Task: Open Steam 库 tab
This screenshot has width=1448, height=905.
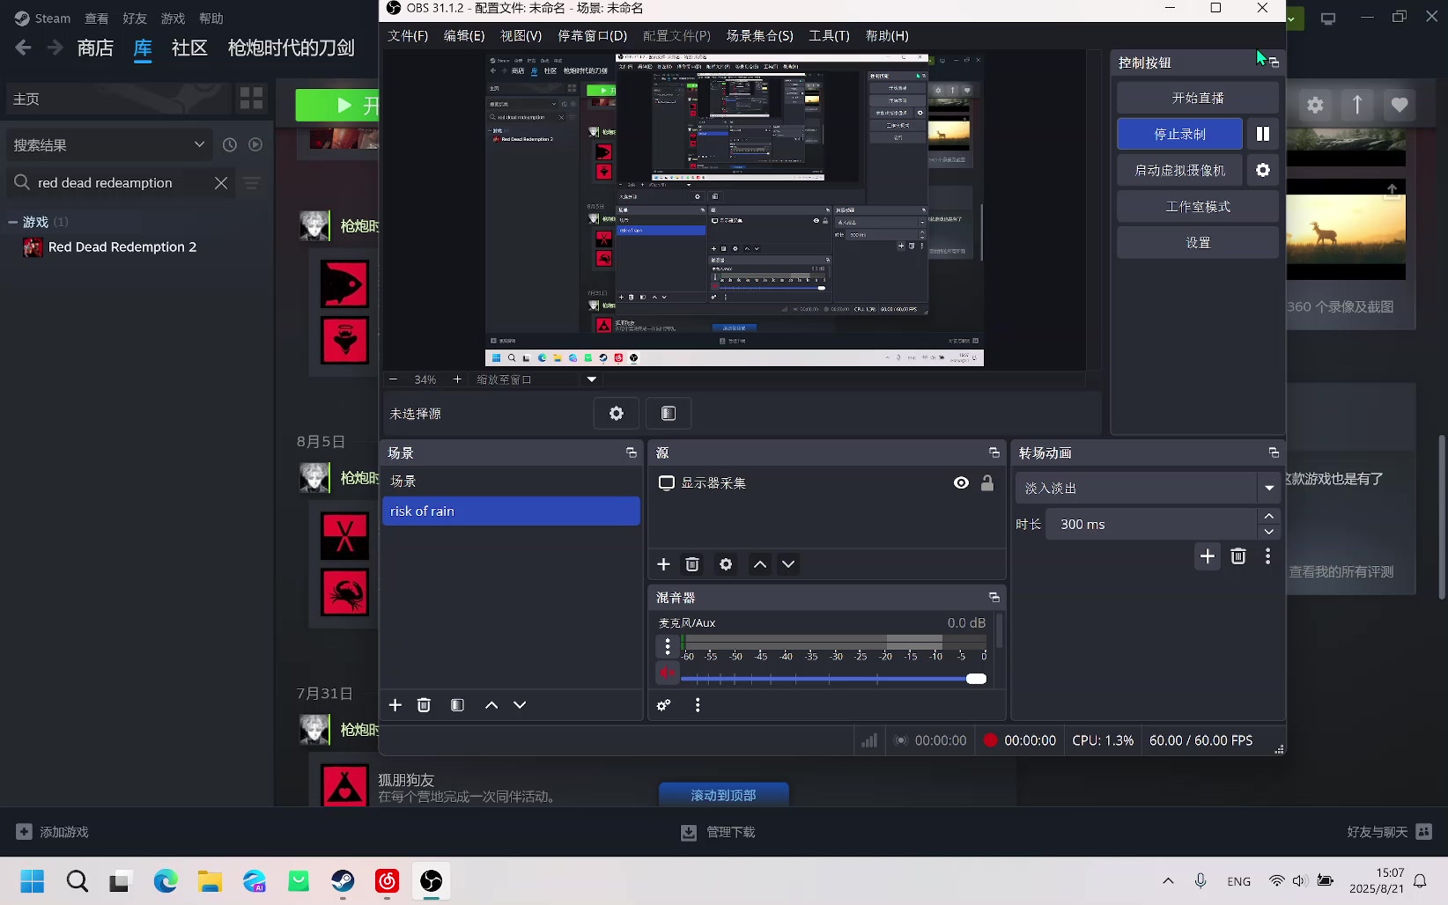Action: (x=143, y=48)
